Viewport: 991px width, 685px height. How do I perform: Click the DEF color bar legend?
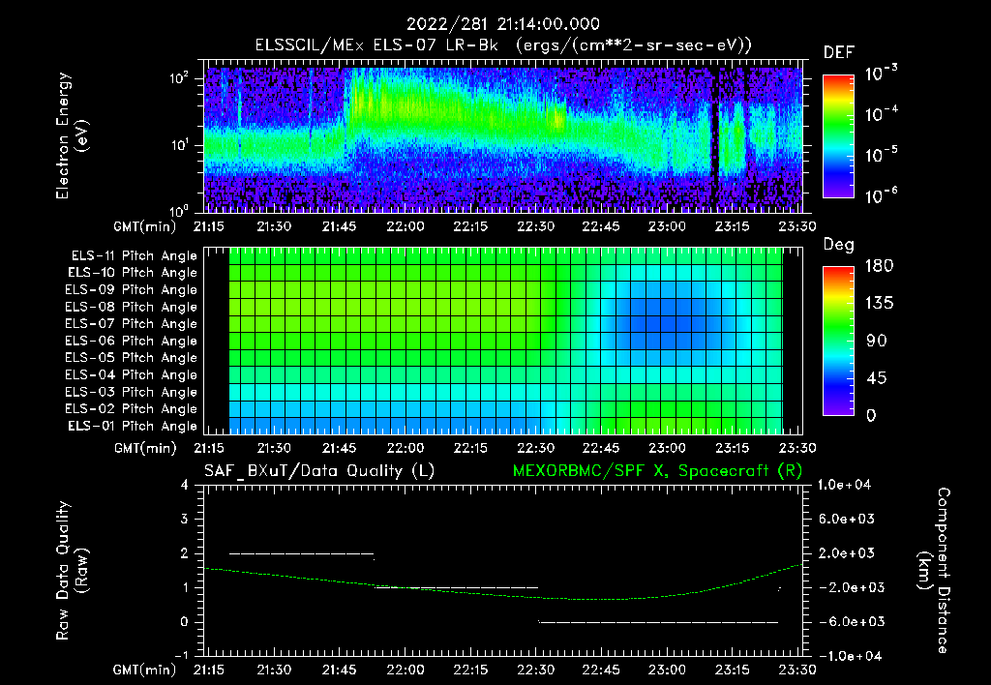(838, 136)
